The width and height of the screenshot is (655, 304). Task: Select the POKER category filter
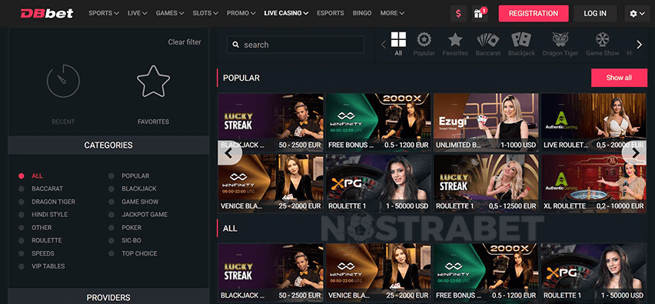click(x=131, y=228)
